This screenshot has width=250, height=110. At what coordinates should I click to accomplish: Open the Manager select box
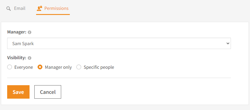click(x=119, y=43)
